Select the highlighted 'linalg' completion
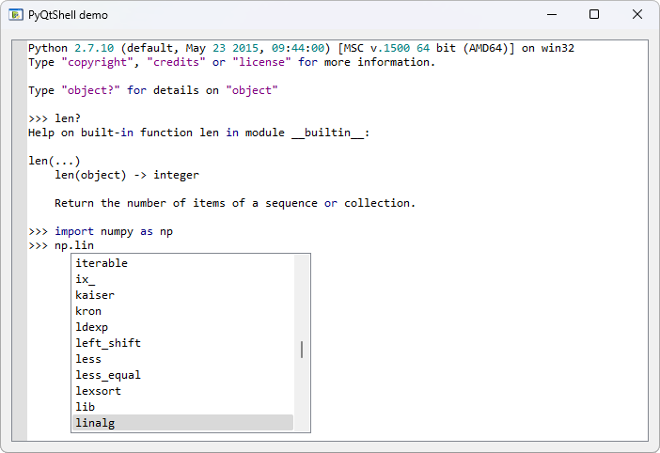This screenshot has width=660, height=453. [95, 423]
